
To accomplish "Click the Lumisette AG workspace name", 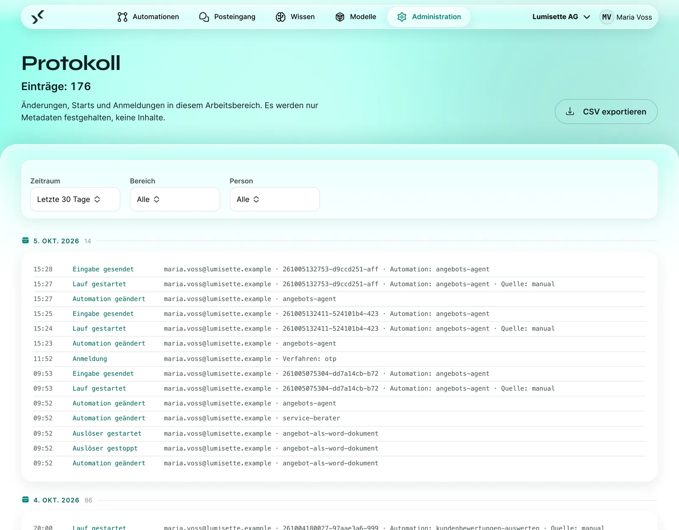I will click(555, 17).
